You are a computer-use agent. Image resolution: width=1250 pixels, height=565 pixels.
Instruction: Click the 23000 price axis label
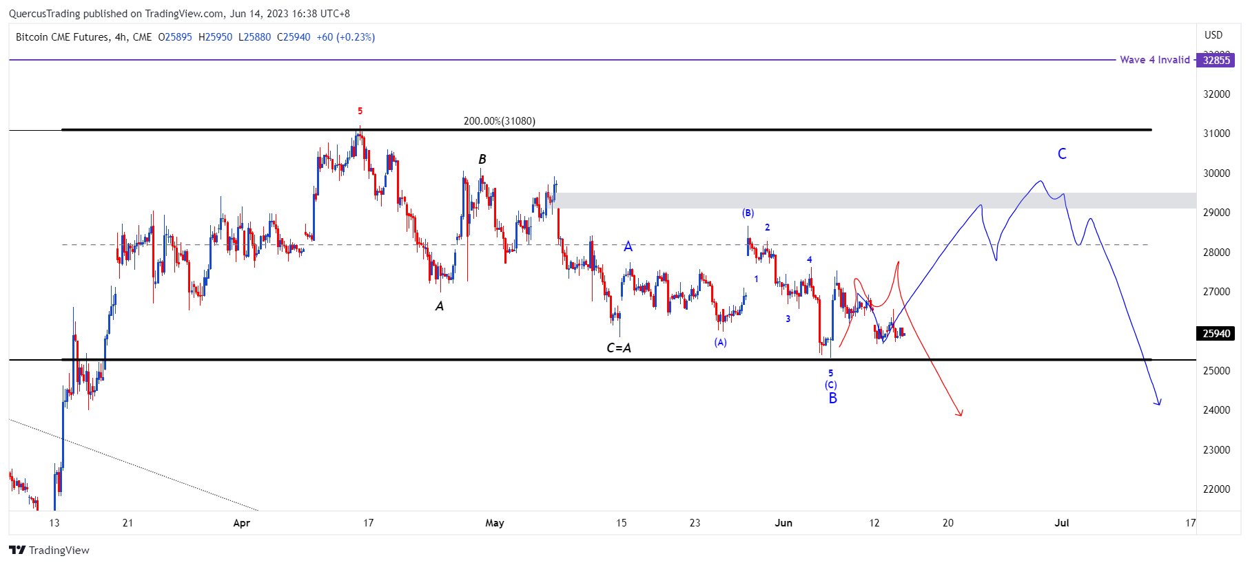click(x=1216, y=450)
